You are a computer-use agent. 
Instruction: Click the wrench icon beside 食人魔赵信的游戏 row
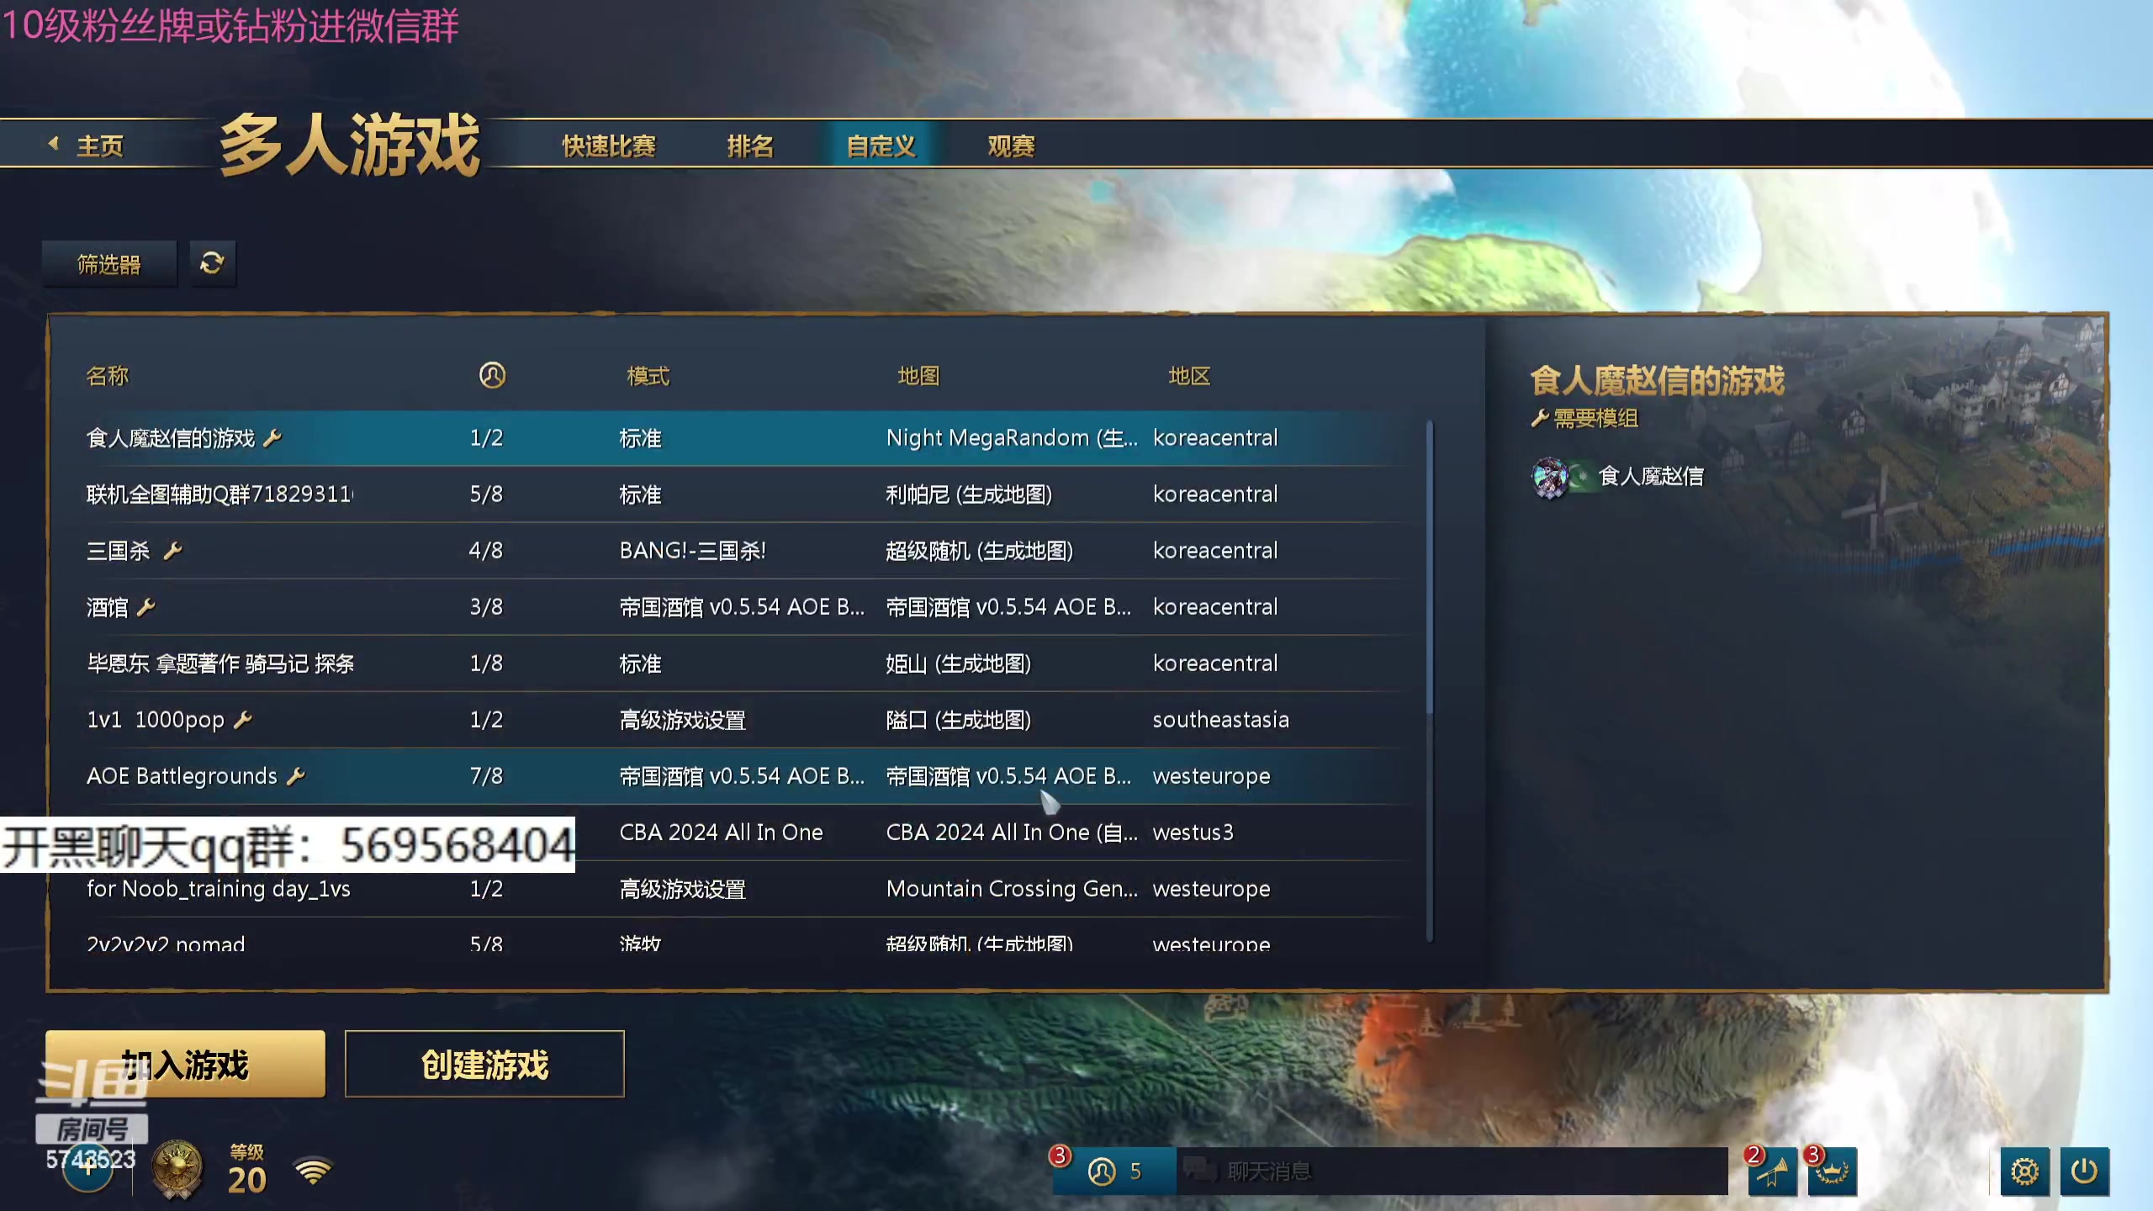272,438
